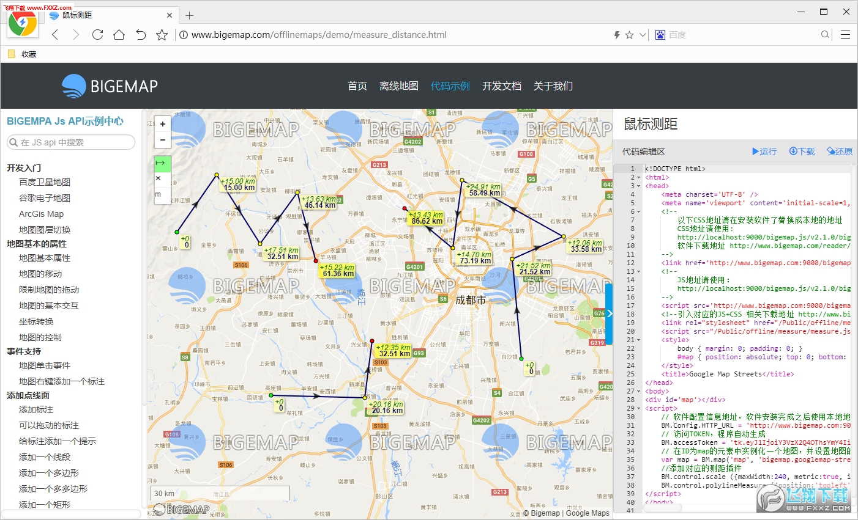Download the code with 下载 button
The width and height of the screenshot is (858, 520).
[x=802, y=152]
